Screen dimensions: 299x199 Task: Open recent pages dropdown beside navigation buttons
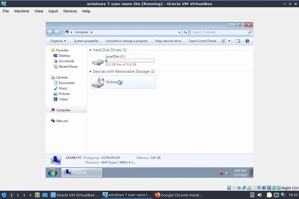(62, 32)
